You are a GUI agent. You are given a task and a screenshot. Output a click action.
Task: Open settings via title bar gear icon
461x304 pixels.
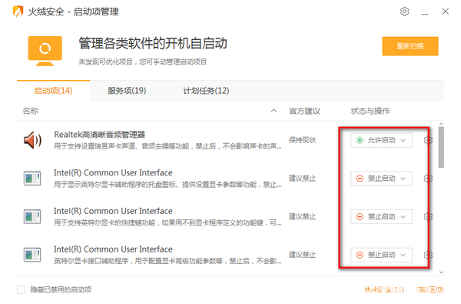[x=405, y=12]
